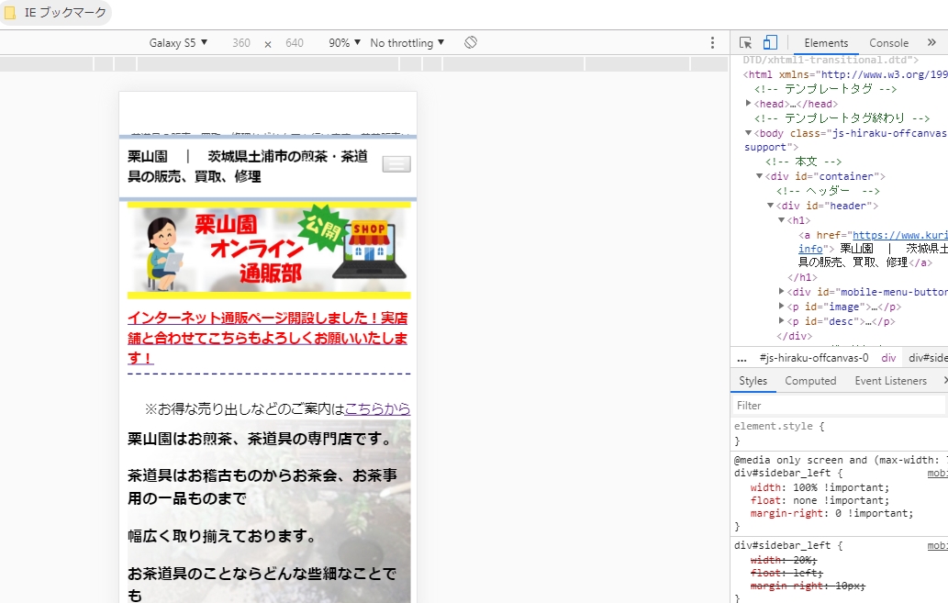The image size is (948, 603).
Task: Switch to the Console tab
Action: pos(888,43)
